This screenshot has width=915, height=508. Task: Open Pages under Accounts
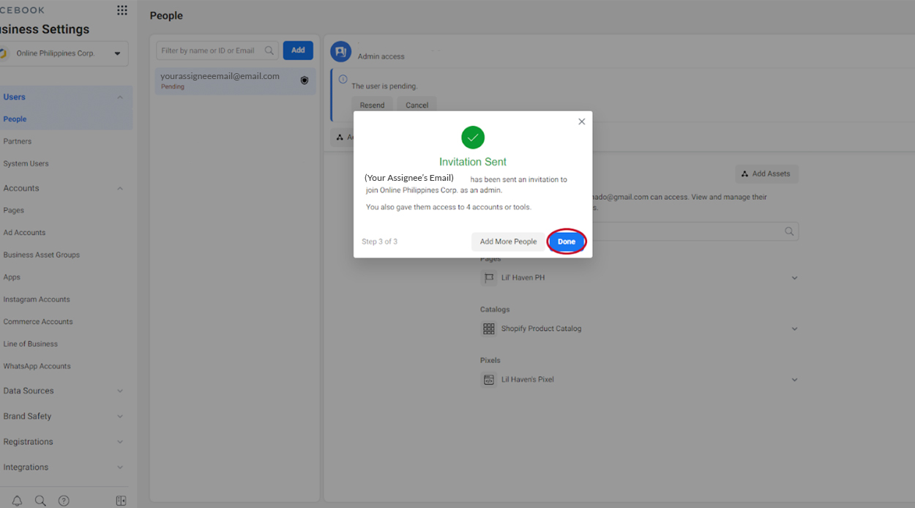(x=14, y=211)
